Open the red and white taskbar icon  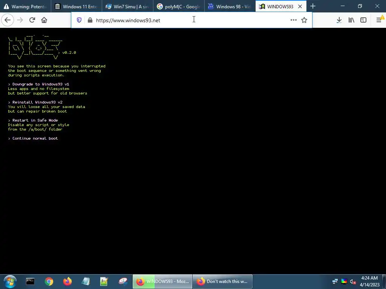coord(123,281)
